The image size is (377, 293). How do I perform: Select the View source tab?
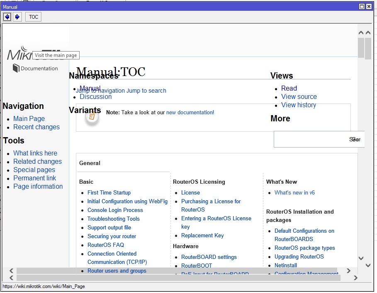click(299, 96)
